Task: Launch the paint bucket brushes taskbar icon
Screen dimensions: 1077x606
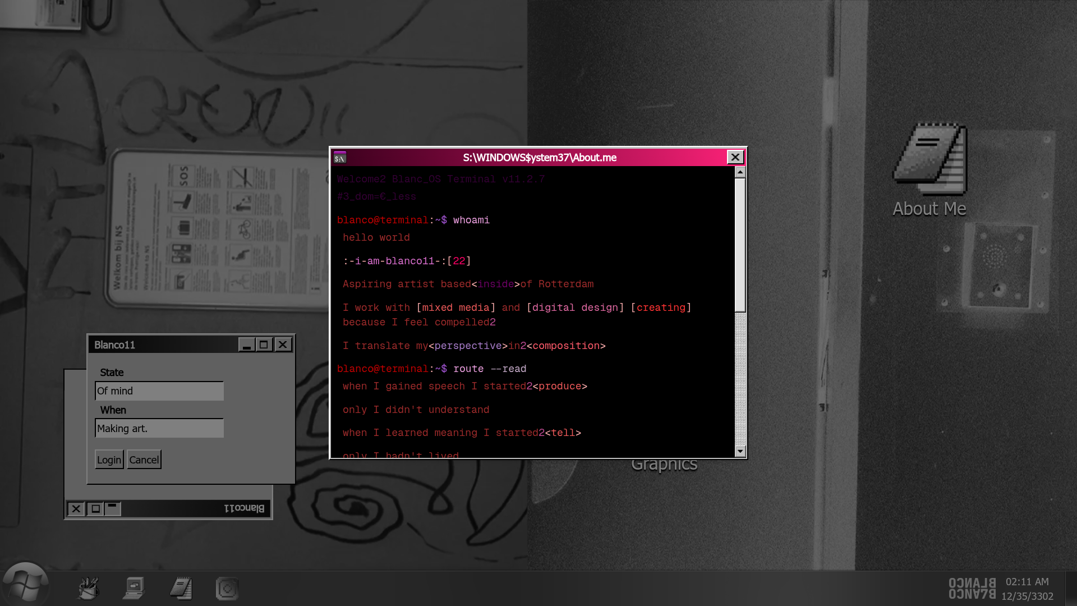Action: point(89,588)
